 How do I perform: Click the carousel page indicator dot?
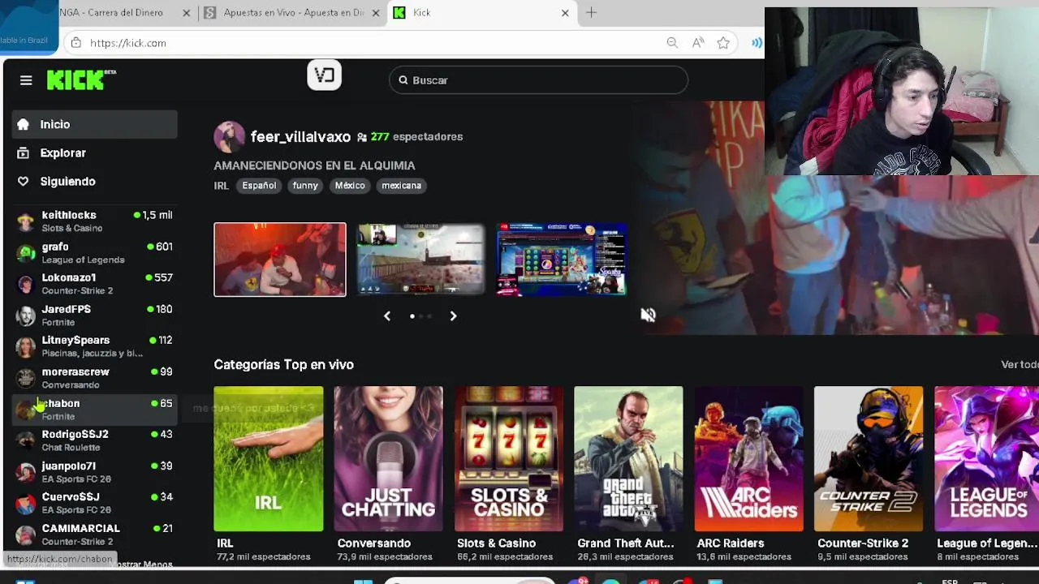tap(412, 316)
